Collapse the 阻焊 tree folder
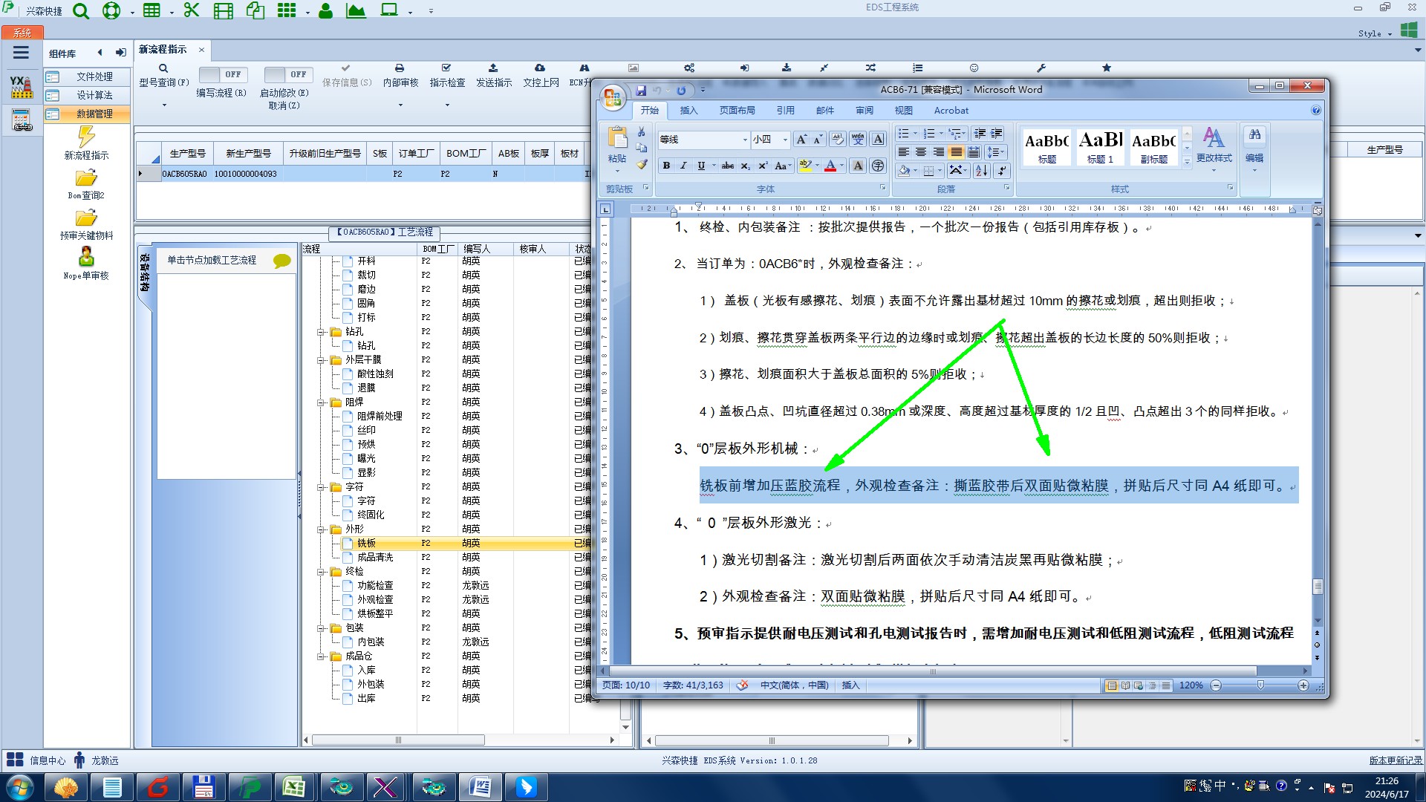Viewport: 1426px width, 802px height. point(321,402)
